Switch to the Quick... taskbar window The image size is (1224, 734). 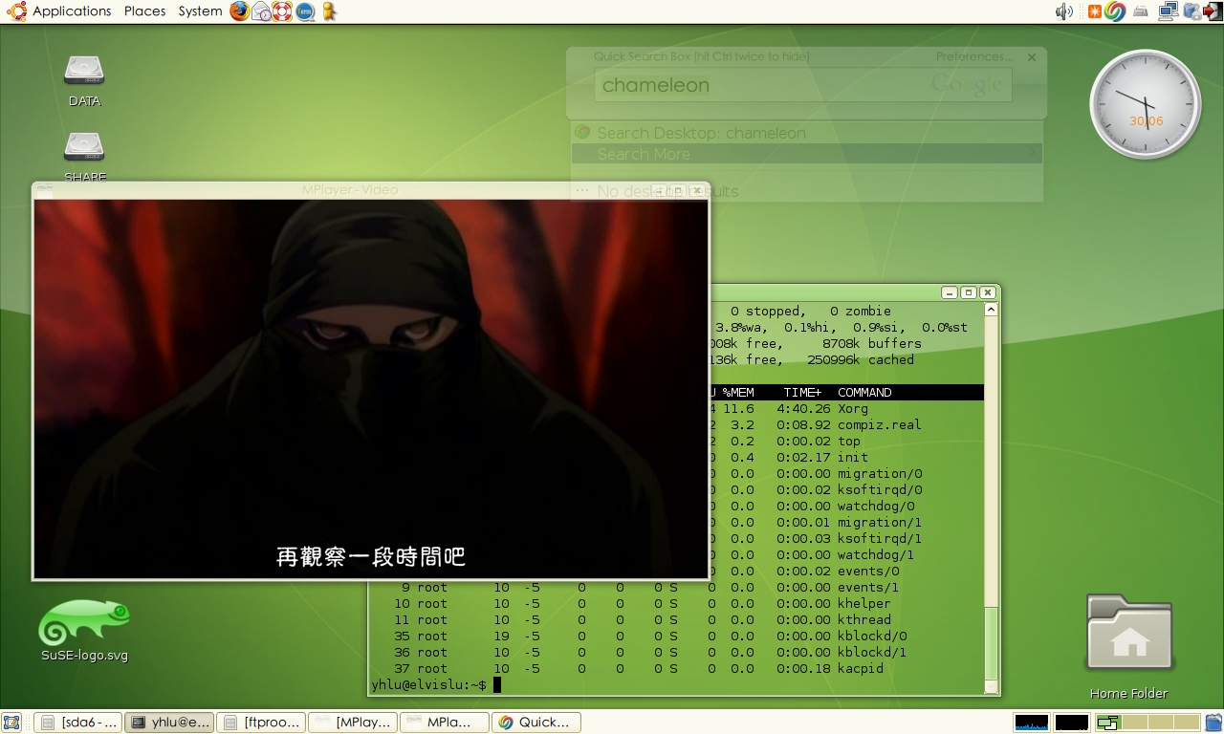(536, 723)
